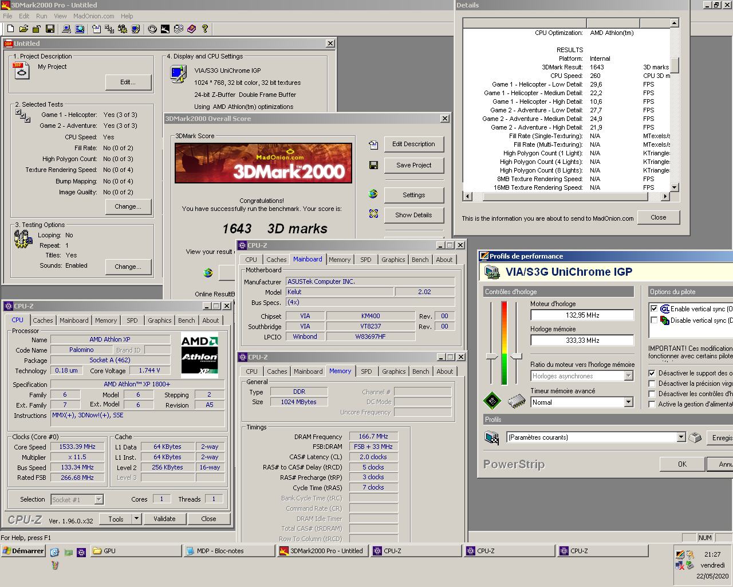Check Active la gestion d'alimentation checkbox
The image size is (733, 587).
click(x=652, y=404)
